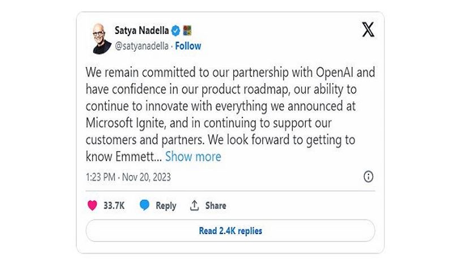The width and height of the screenshot is (453, 259).
Task: Click the share upload arrow icon
Action: (x=194, y=206)
